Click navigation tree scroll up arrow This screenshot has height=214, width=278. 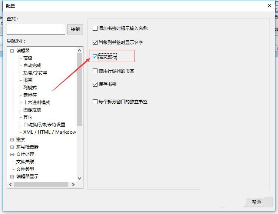tap(80, 50)
